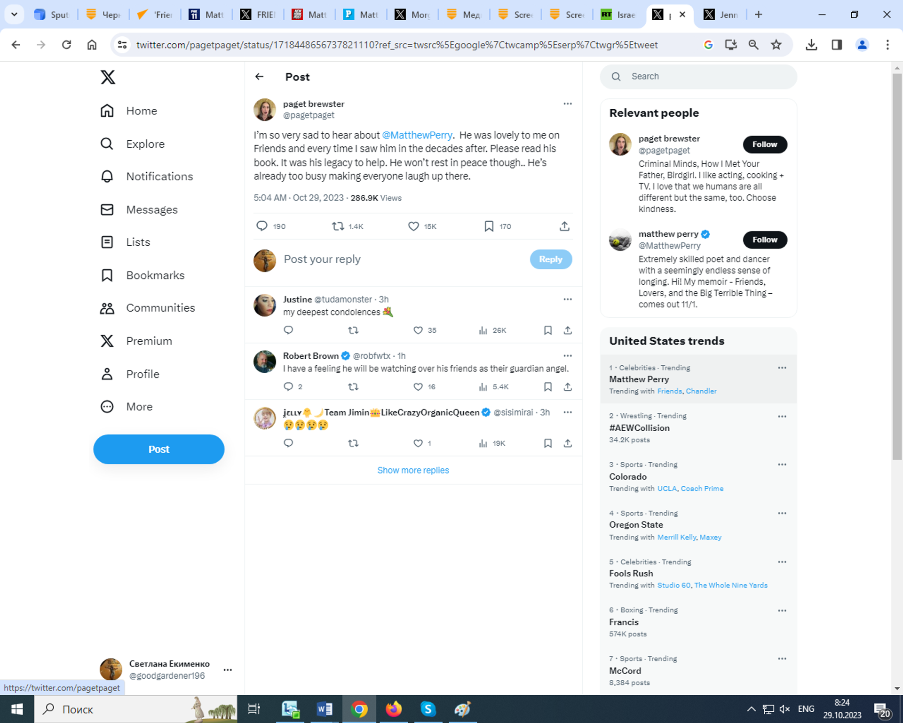Follow matthew perry in Relevant people
Image resolution: width=903 pixels, height=723 pixels.
[x=765, y=240]
